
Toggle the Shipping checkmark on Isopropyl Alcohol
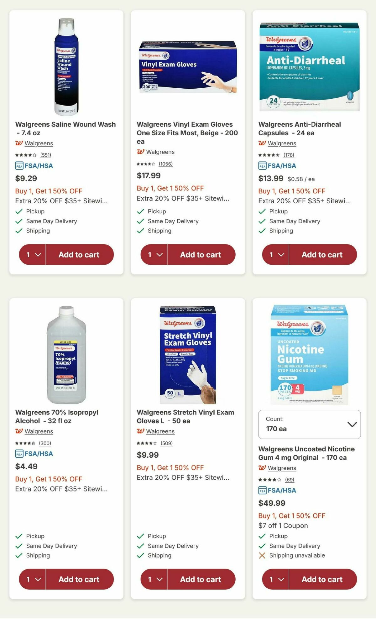[18, 555]
